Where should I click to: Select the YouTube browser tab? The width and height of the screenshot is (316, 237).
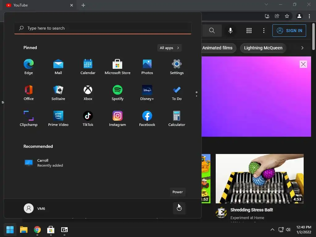click(39, 5)
